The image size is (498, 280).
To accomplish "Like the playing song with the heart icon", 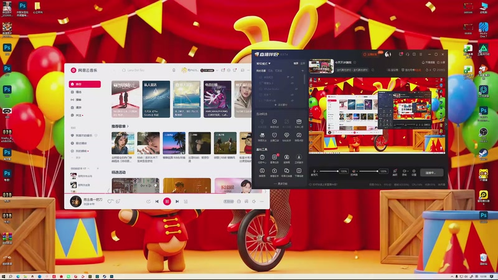I will [x=110, y=202].
